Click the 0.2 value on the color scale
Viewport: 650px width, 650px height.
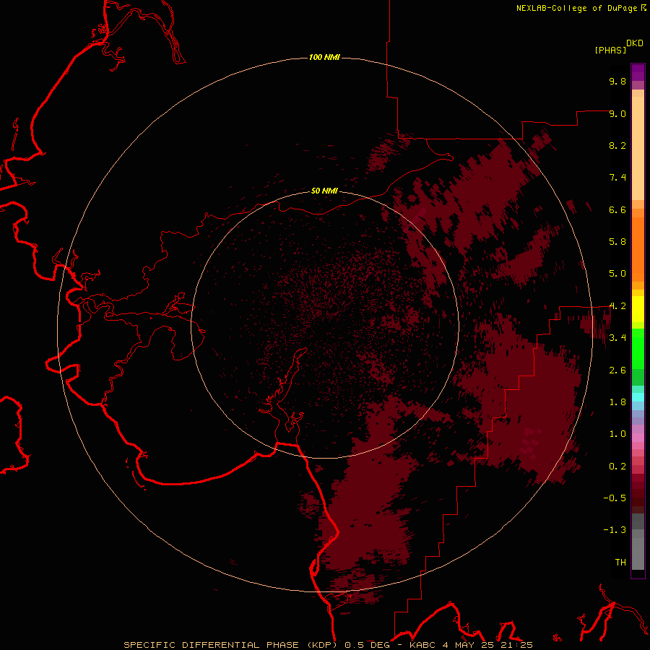617,467
